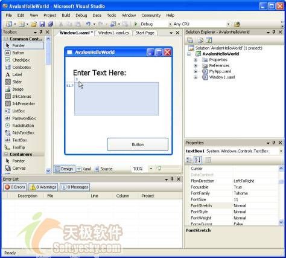Viewport: 286px width, 258px height.
Task: Switch to the Source view tab
Action: (x=104, y=169)
